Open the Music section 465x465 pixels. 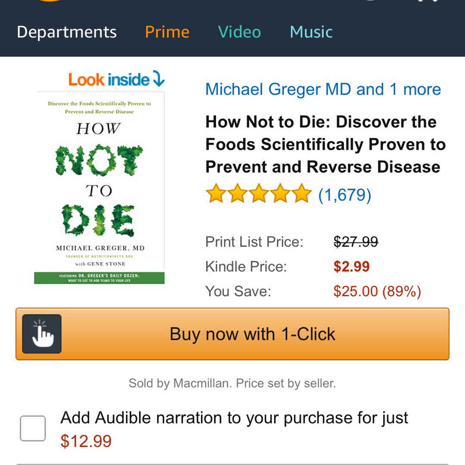tap(311, 32)
